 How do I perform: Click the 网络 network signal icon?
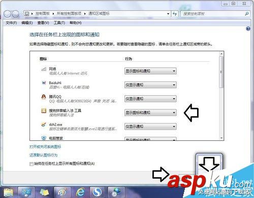(x=44, y=69)
